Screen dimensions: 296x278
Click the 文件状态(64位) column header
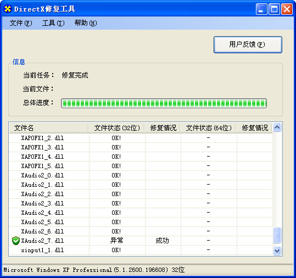coord(209,128)
